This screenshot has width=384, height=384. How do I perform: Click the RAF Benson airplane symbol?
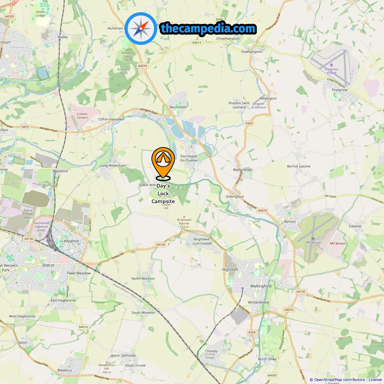[313, 238]
